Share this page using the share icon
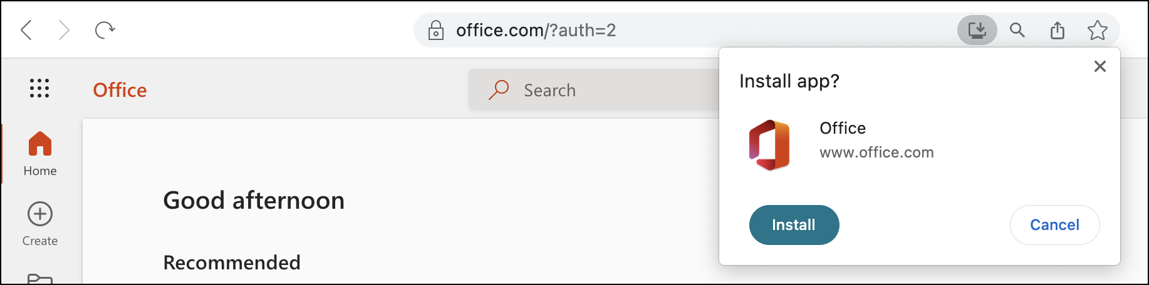Screen dimensions: 1149x285 pos(1058,30)
